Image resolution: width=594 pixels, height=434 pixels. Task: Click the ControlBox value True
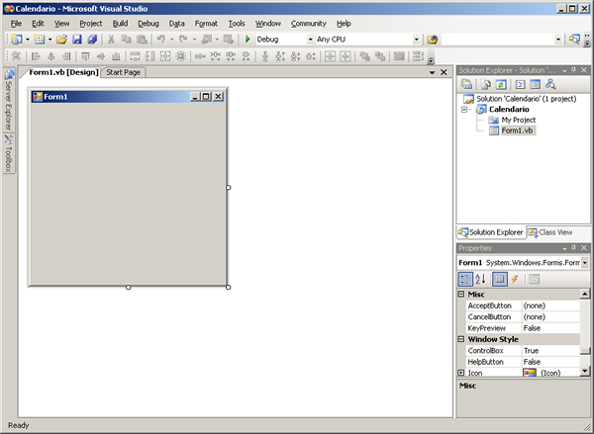point(550,350)
